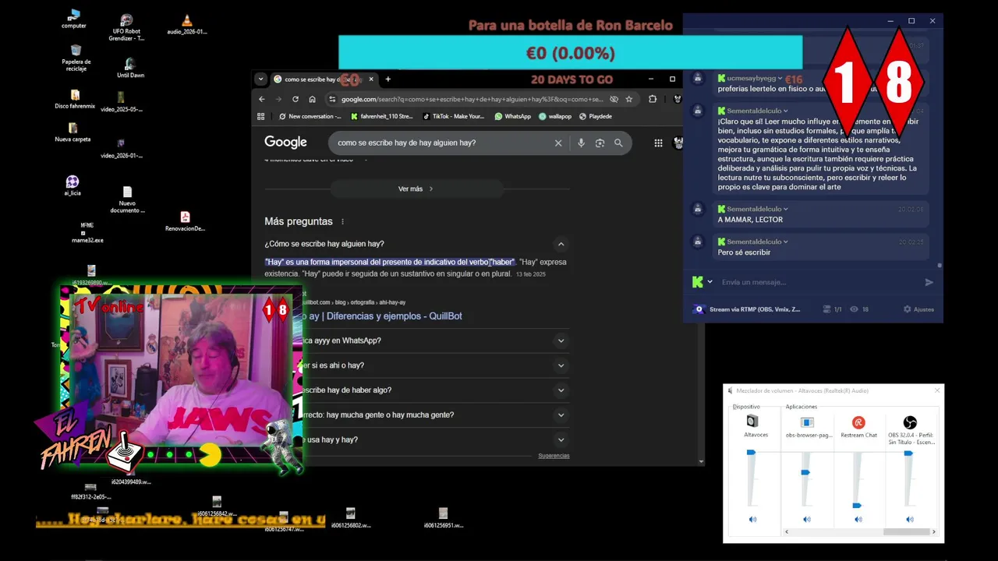Open the site info icon in address bar

point(332,99)
